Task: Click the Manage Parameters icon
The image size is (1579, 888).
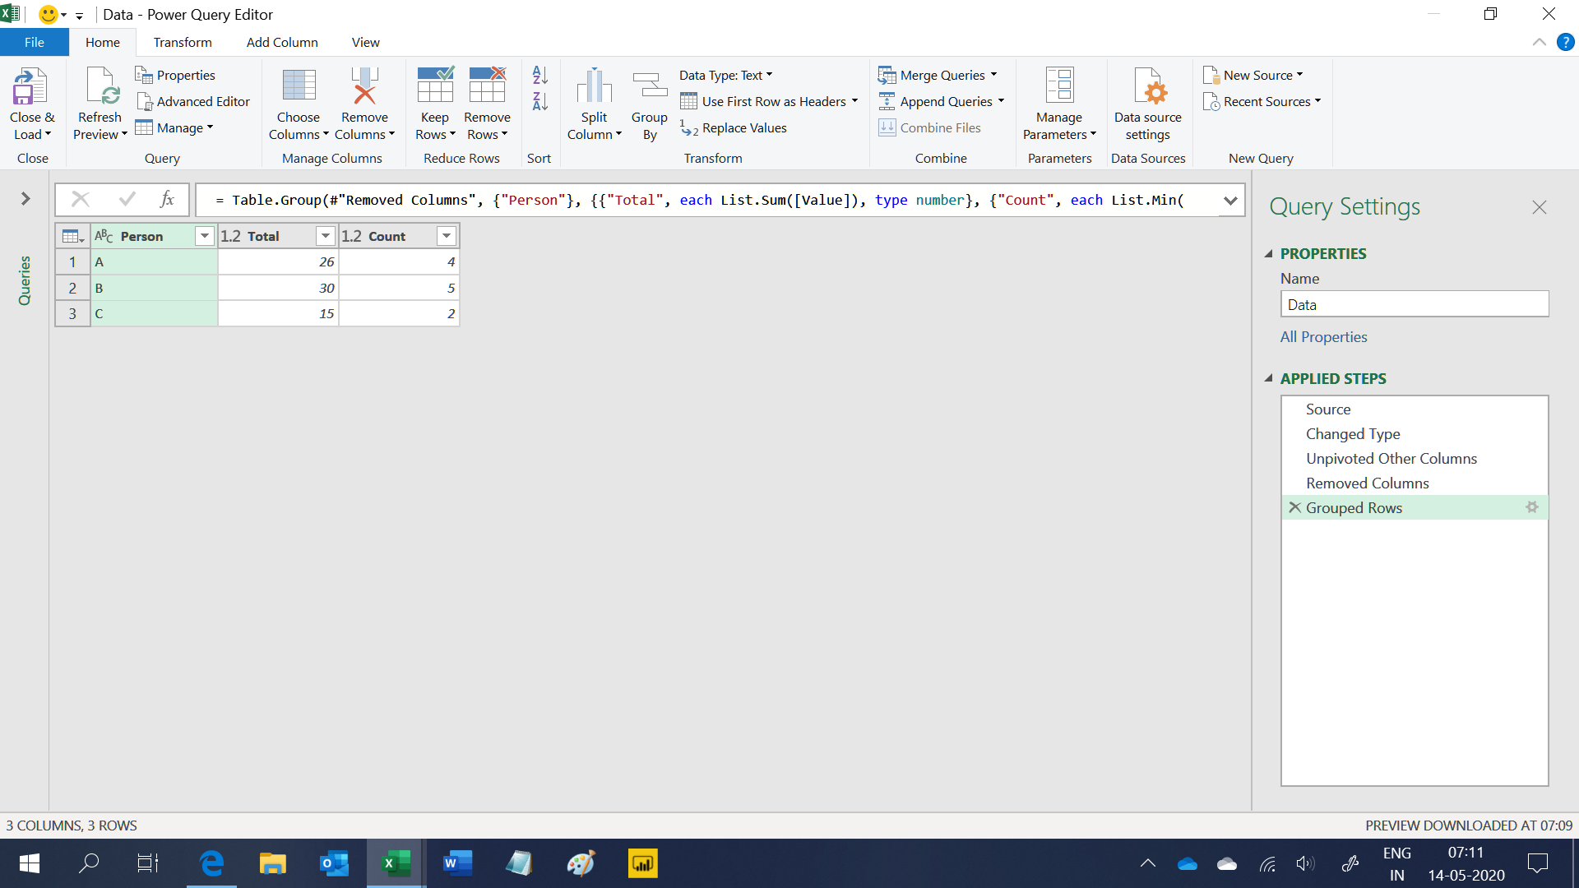Action: [x=1059, y=86]
